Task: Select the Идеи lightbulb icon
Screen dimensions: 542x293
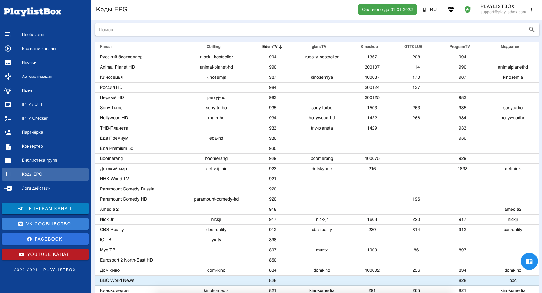Action: coord(8,90)
